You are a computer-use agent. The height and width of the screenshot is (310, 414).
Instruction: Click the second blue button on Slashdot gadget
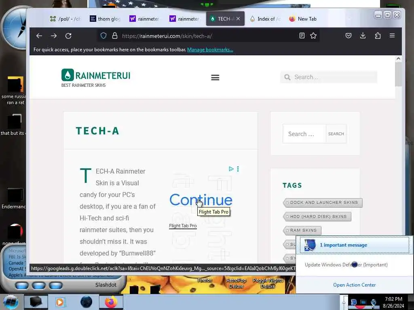pos(38,285)
